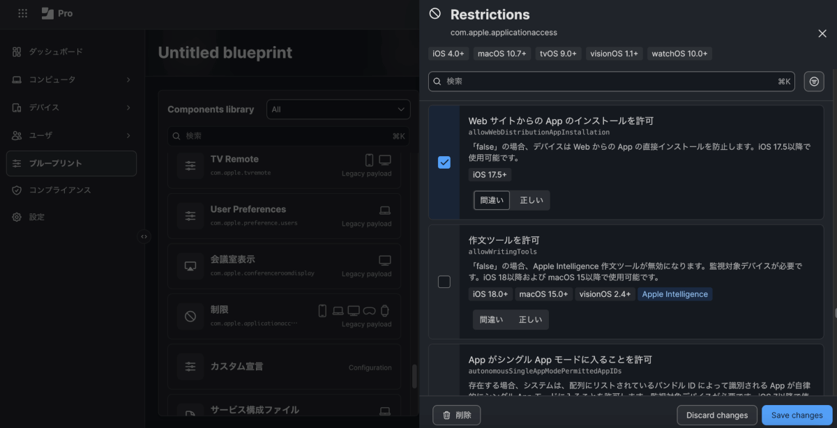Select the 制限 component
This screenshot has height=428, width=837.
(284, 316)
